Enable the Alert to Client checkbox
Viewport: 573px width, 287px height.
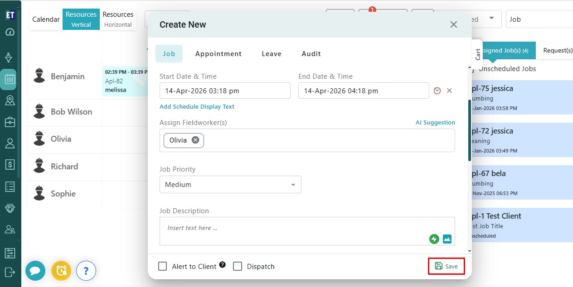163,266
